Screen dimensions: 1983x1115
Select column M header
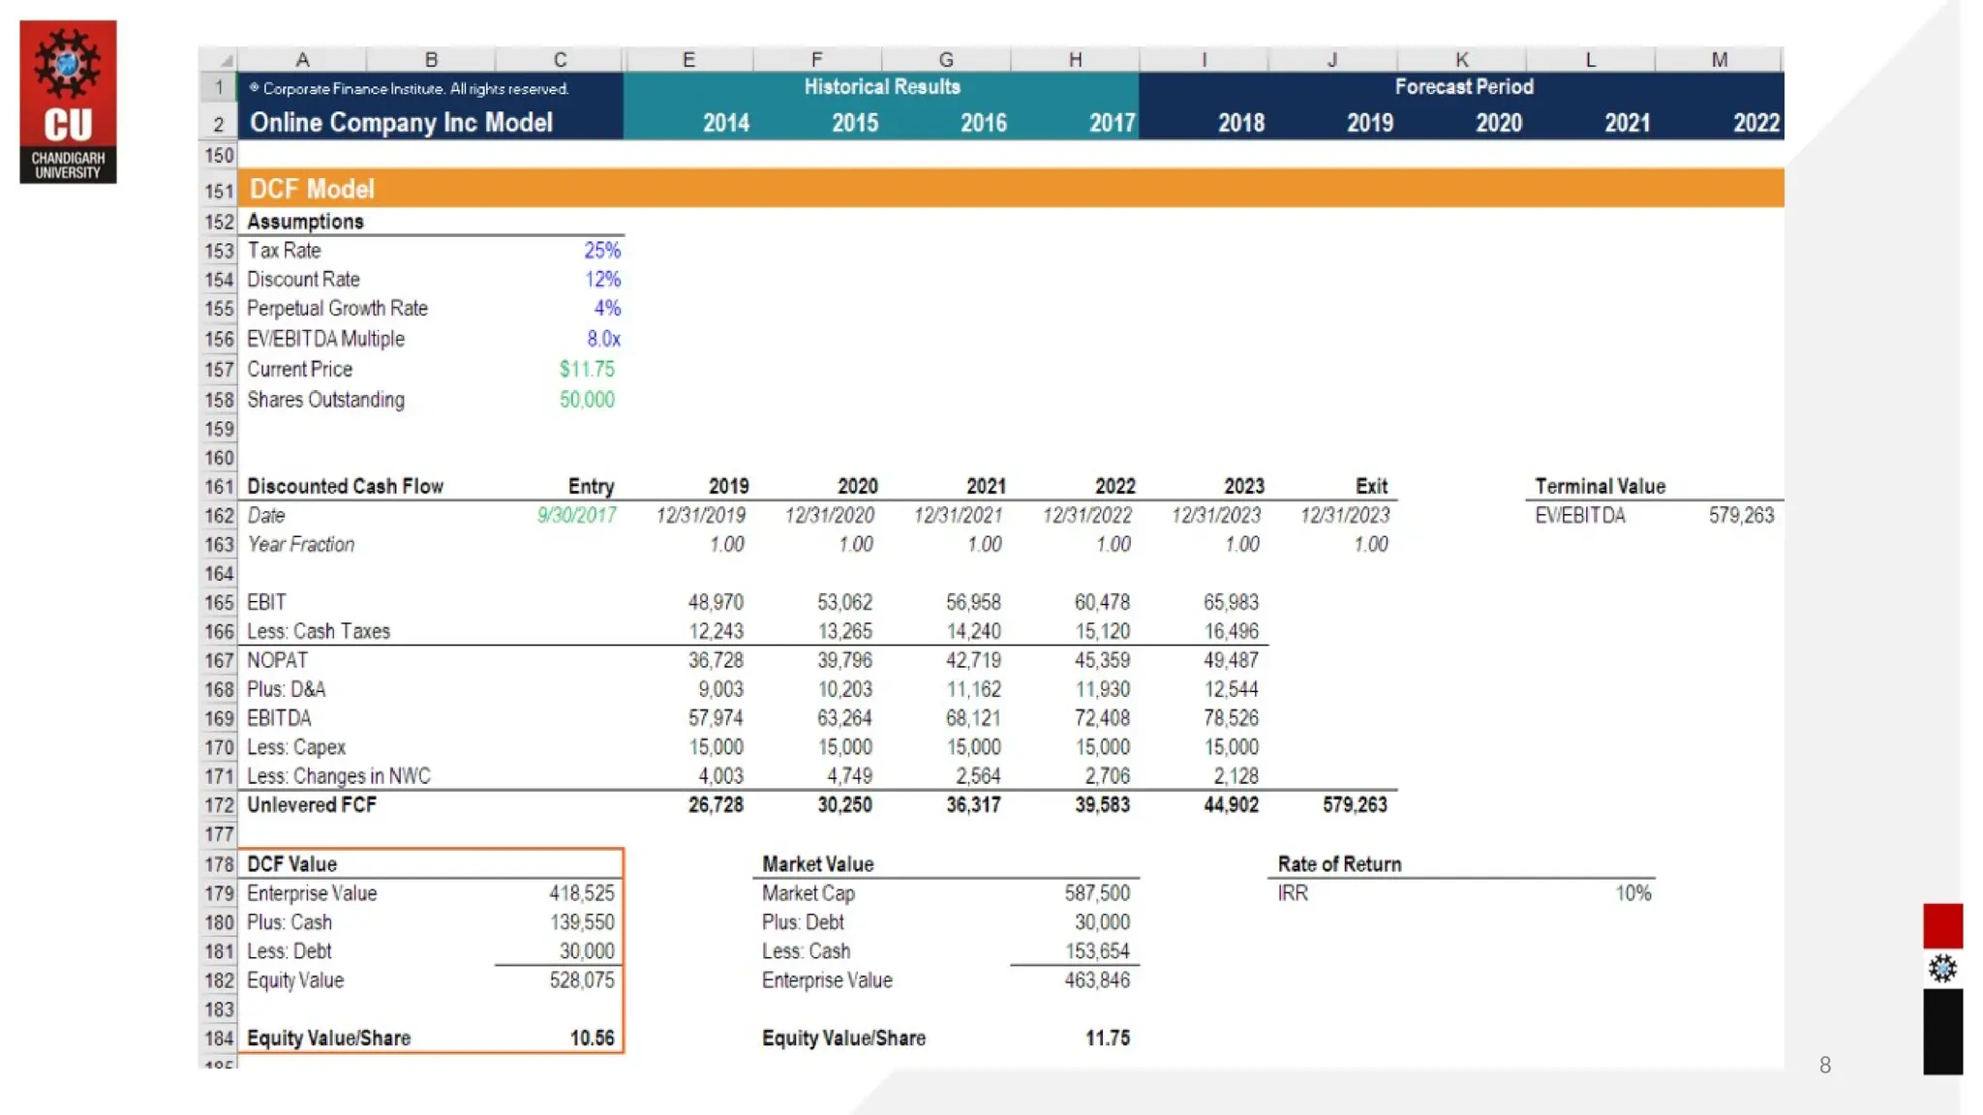[x=1719, y=60]
